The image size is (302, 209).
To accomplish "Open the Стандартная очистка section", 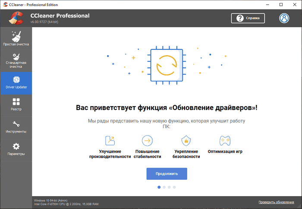I will (x=16, y=61).
